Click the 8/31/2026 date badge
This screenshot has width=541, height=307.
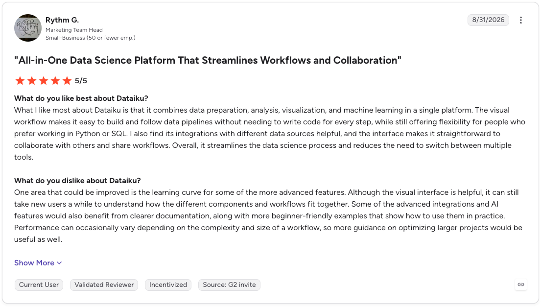tap(488, 20)
